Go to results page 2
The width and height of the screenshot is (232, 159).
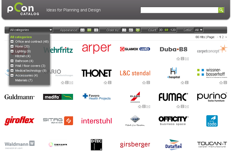[x=223, y=37]
